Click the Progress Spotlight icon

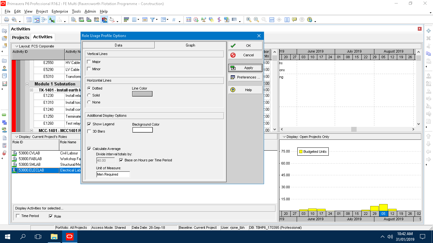[211, 20]
